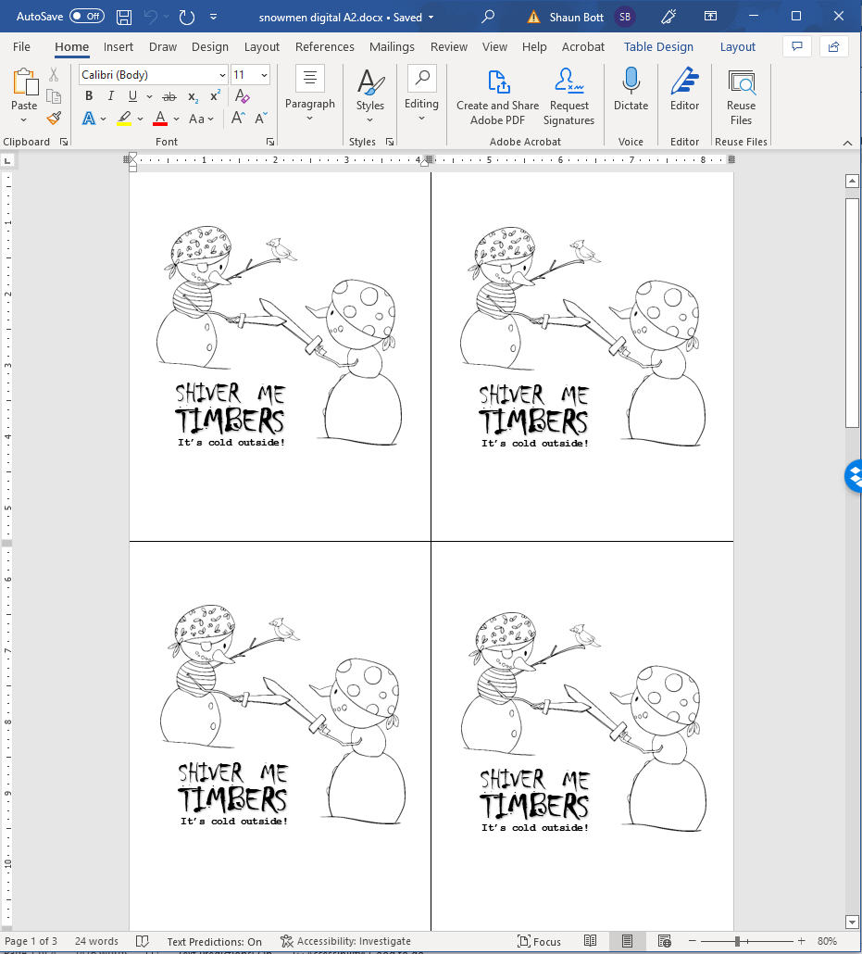Toggle Italic formatting

tap(111, 96)
